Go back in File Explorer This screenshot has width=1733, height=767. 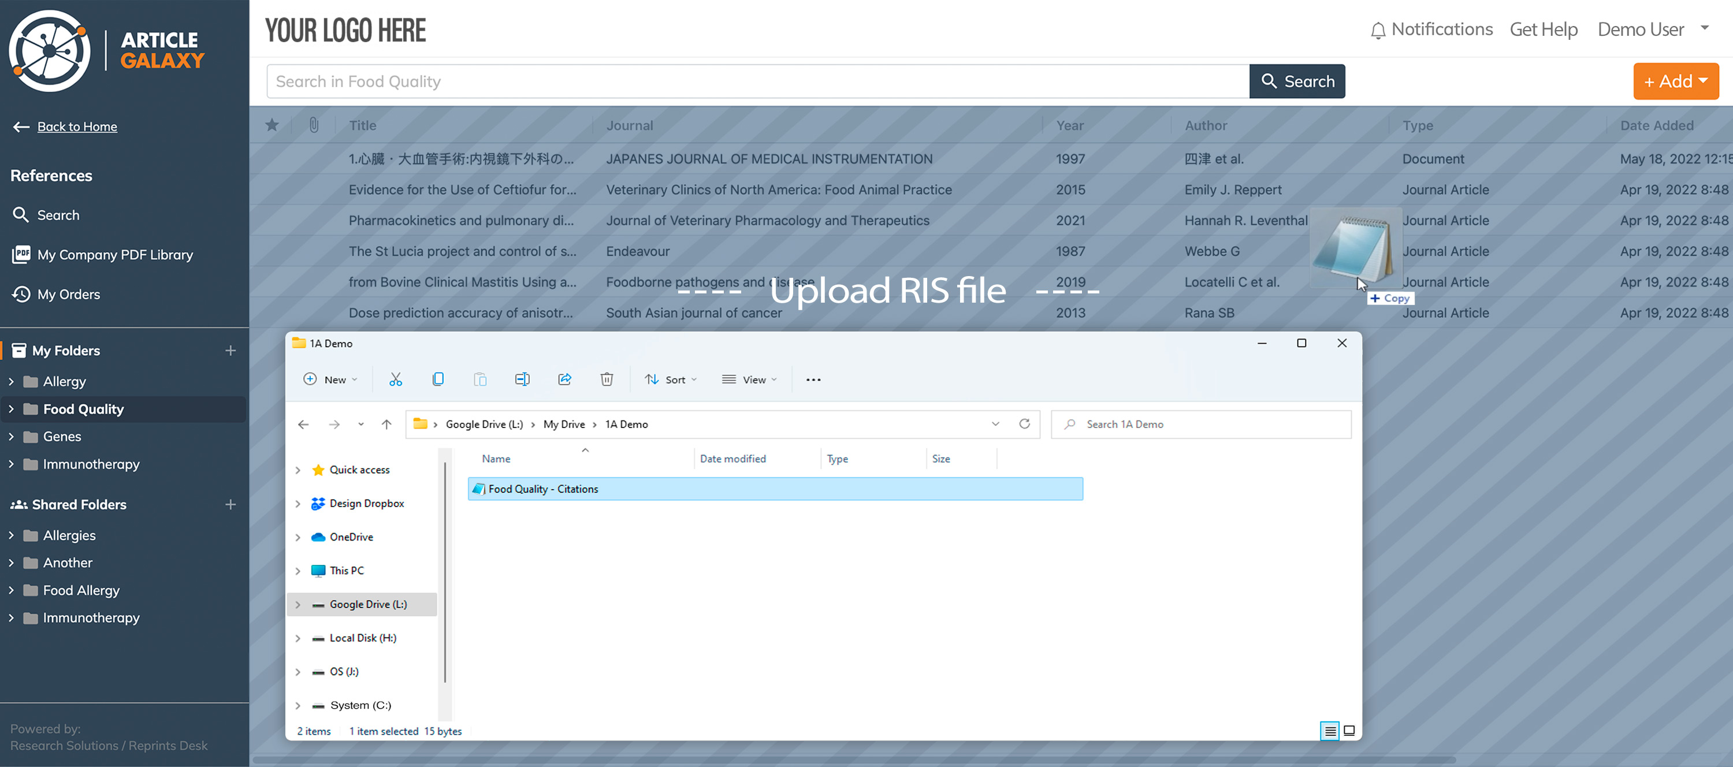[303, 425]
